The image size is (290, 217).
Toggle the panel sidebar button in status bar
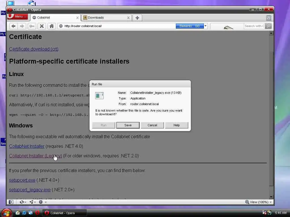11,202
